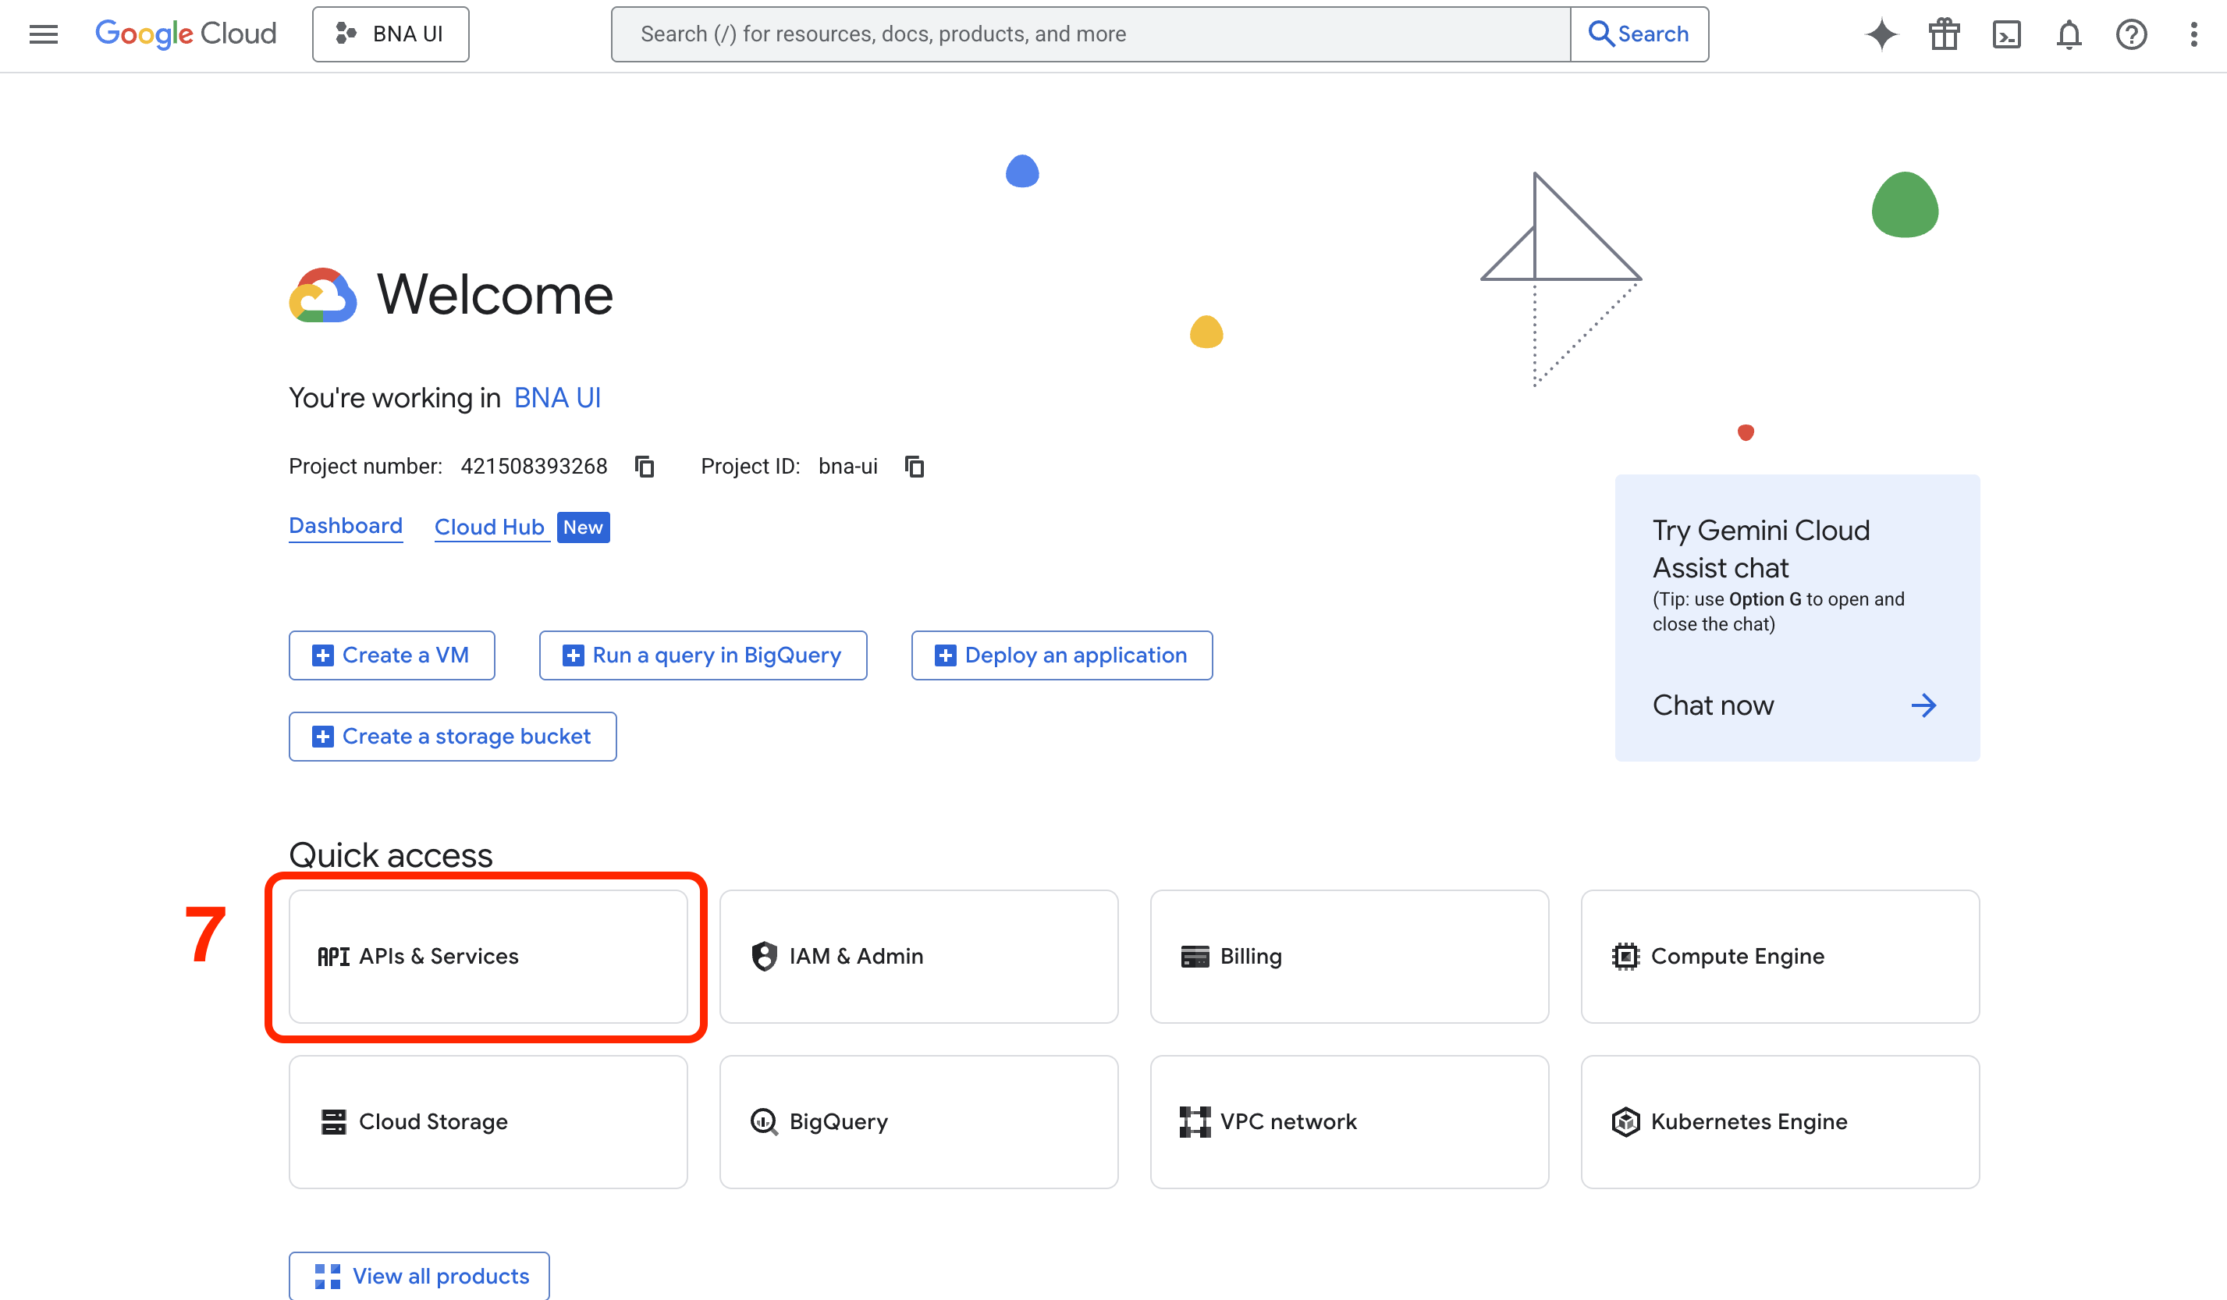This screenshot has width=2227, height=1300.
Task: Click the New badge beside Cloud Hub
Action: click(583, 527)
